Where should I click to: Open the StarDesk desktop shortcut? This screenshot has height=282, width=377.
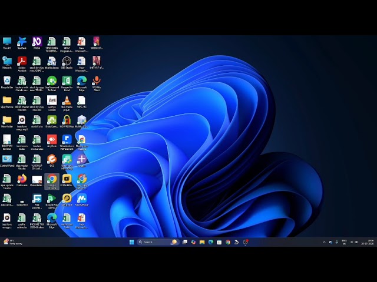pos(22,43)
